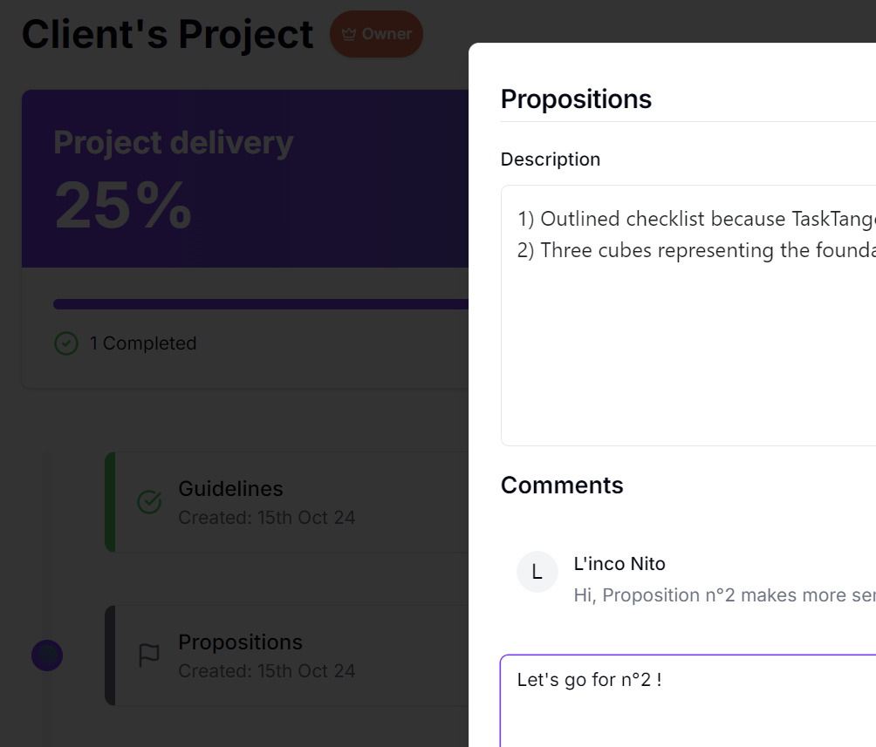Click the Guidelines completed check icon
Image resolution: width=876 pixels, height=747 pixels.
150,502
